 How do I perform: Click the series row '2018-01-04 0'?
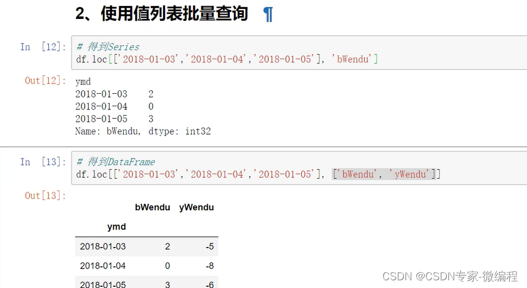tap(114, 106)
